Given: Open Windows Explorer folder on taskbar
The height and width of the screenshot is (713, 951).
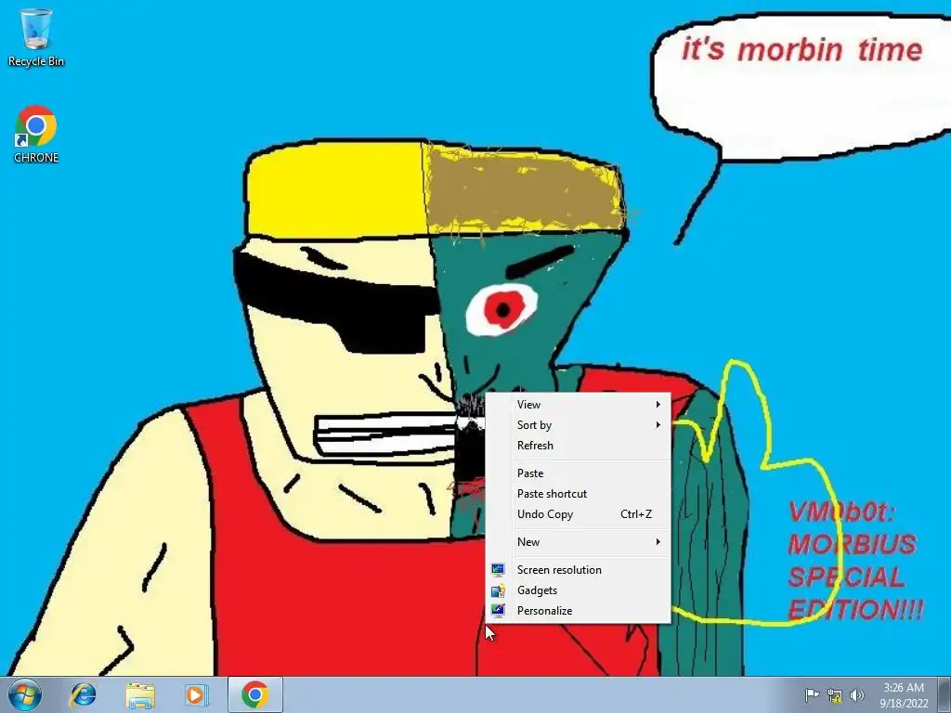Looking at the screenshot, I should (x=139, y=694).
